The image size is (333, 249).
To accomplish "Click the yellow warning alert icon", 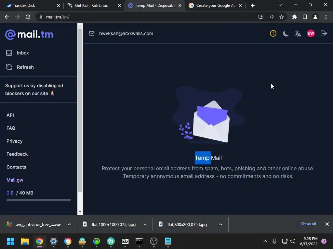I will pyautogui.click(x=273, y=33).
